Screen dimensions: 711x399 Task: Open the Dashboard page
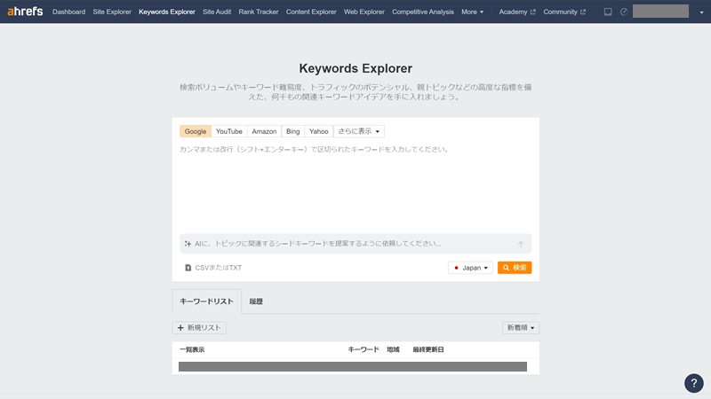[x=69, y=12]
